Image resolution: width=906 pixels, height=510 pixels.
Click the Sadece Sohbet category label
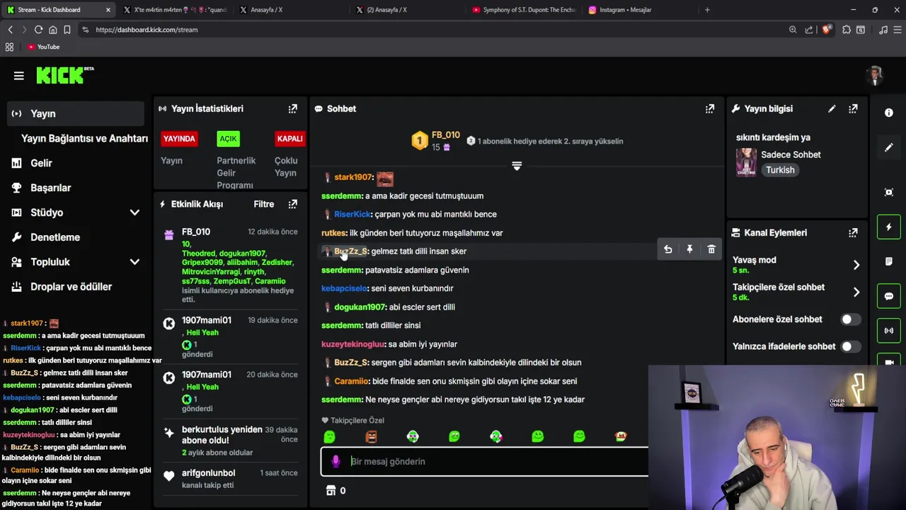pos(791,154)
